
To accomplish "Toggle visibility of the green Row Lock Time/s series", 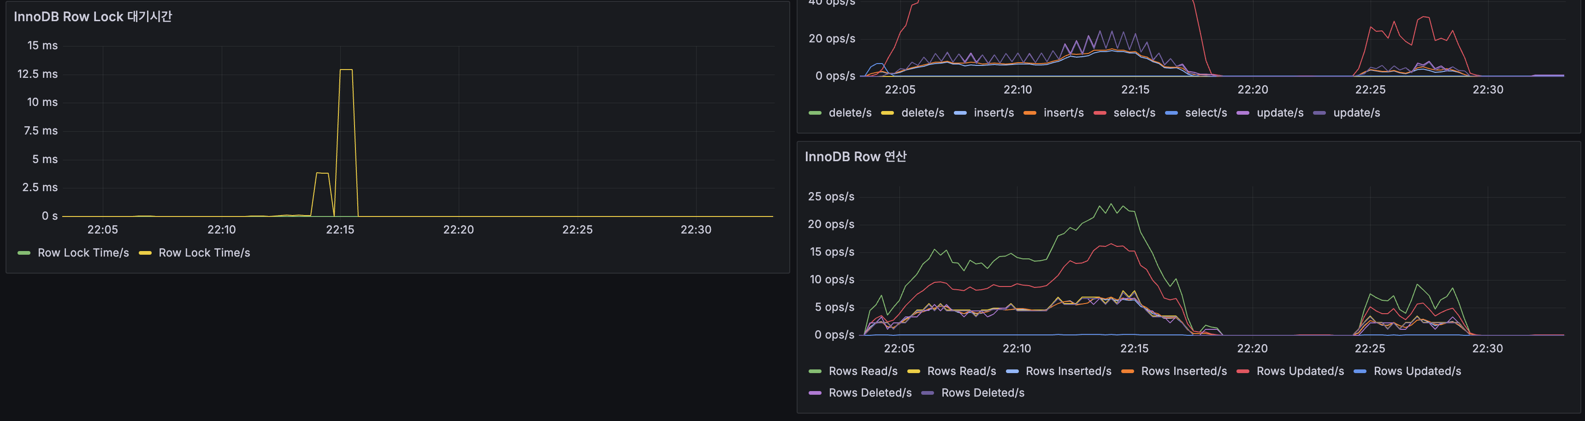I will [83, 252].
